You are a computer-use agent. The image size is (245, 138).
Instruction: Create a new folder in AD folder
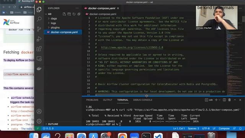click(69, 14)
